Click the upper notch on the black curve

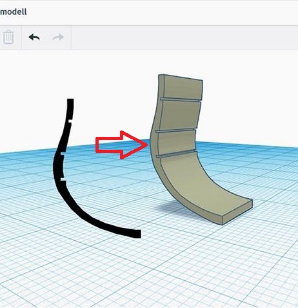coord(70,121)
